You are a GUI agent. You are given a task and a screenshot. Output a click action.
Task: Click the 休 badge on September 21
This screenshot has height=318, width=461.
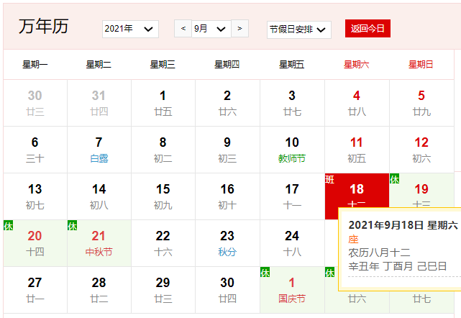[x=73, y=225]
